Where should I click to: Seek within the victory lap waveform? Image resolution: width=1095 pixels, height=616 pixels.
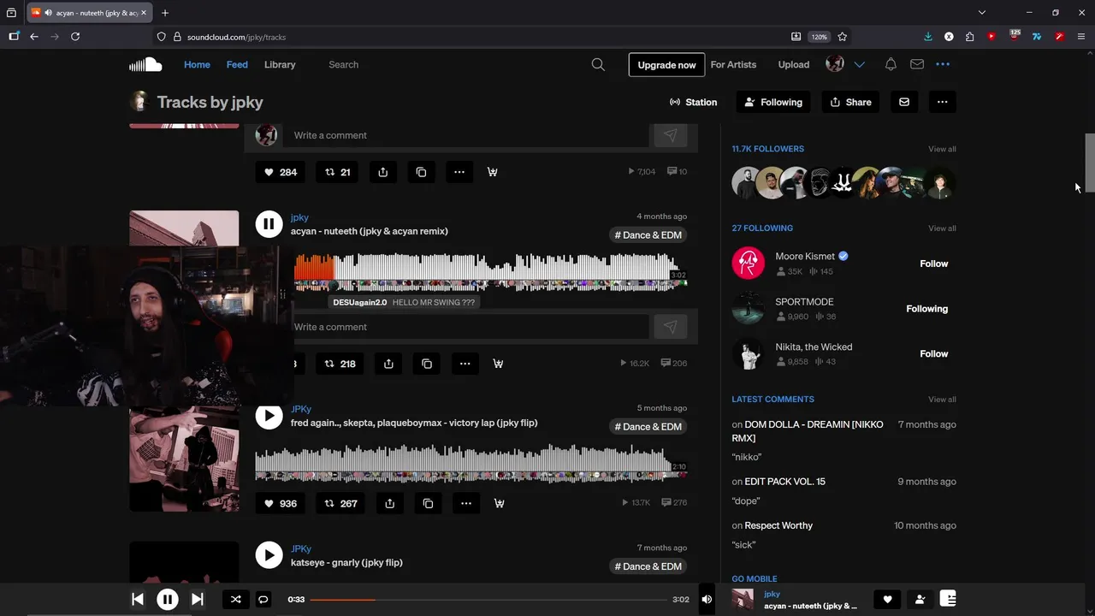click(471, 463)
